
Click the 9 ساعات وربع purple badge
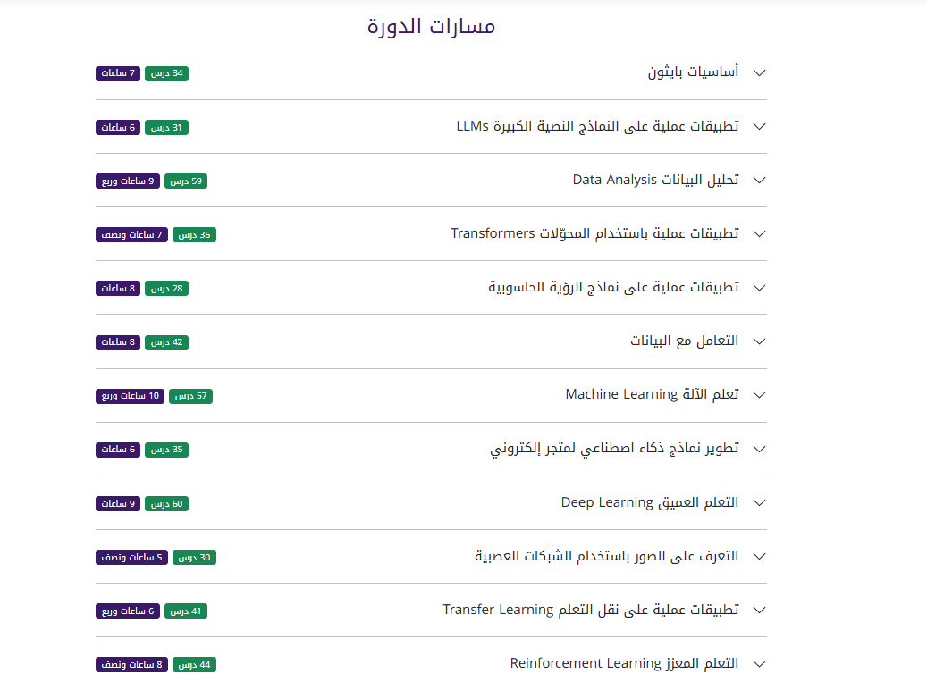click(128, 181)
